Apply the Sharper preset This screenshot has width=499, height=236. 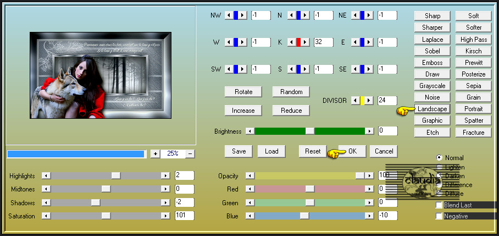coord(432,28)
